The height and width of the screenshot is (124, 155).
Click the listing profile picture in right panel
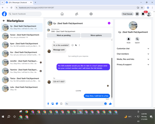tap(133, 25)
